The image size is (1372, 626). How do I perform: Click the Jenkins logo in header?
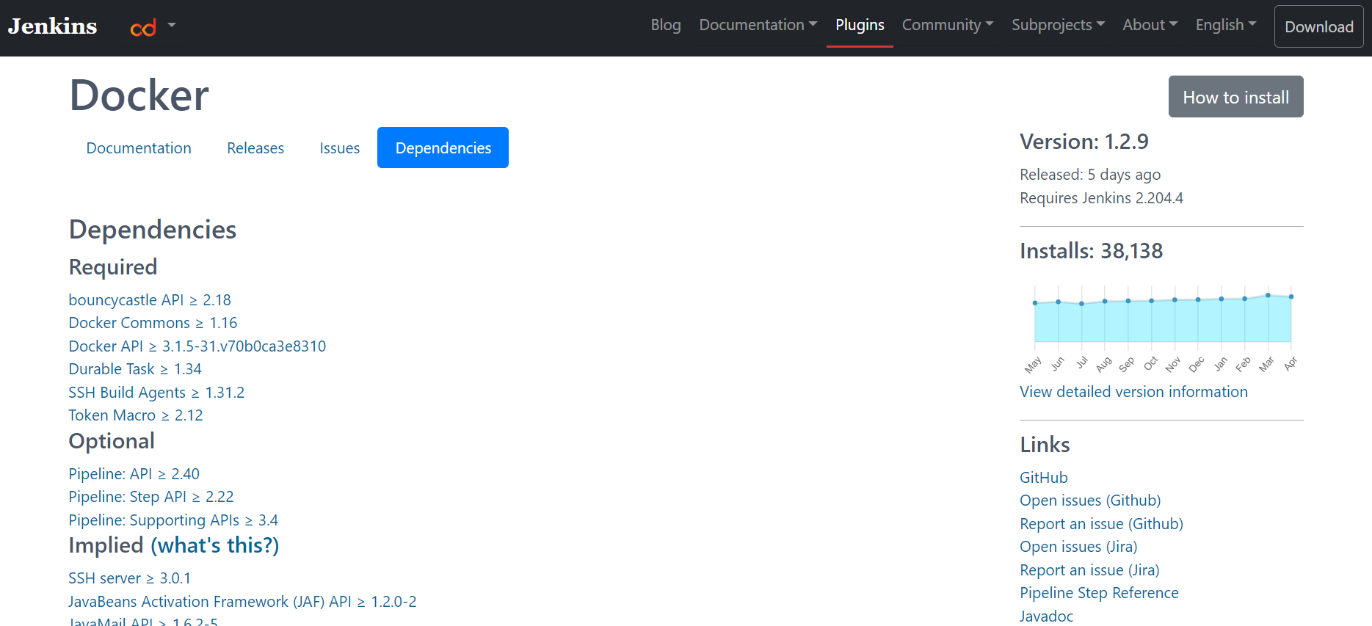(52, 26)
